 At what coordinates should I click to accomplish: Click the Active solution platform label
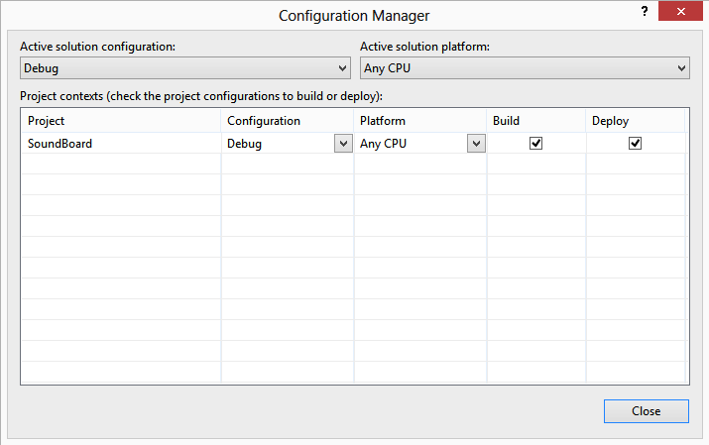[424, 47]
